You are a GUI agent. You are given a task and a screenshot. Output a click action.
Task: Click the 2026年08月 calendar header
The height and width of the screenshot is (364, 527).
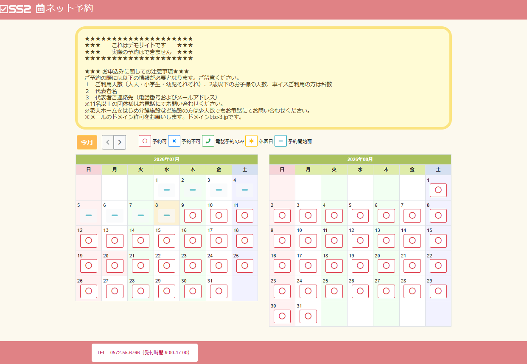point(360,159)
